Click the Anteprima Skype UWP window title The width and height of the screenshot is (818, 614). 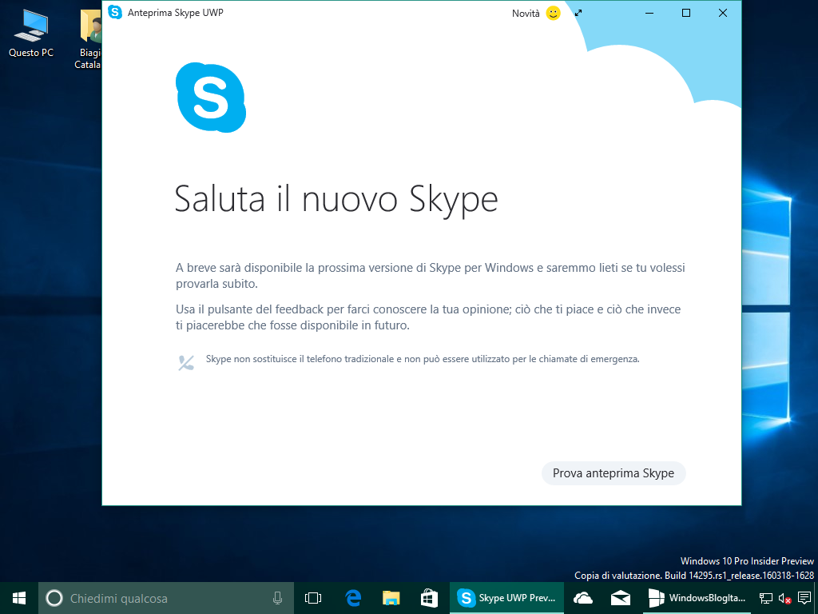pos(175,13)
